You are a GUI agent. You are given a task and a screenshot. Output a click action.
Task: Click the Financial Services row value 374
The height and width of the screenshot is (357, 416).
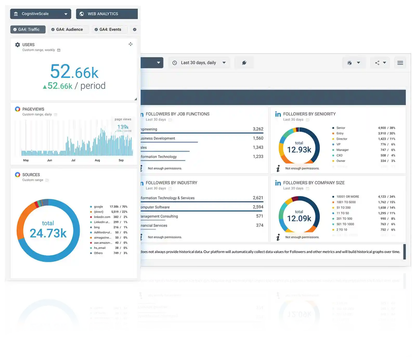tap(259, 225)
